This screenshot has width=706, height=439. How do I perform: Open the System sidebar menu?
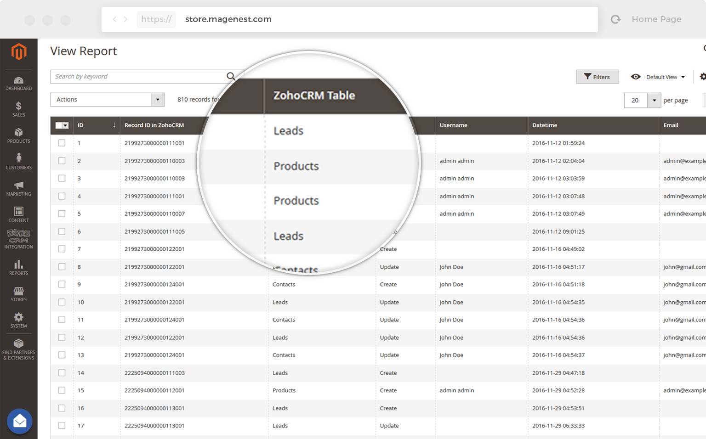click(x=19, y=321)
